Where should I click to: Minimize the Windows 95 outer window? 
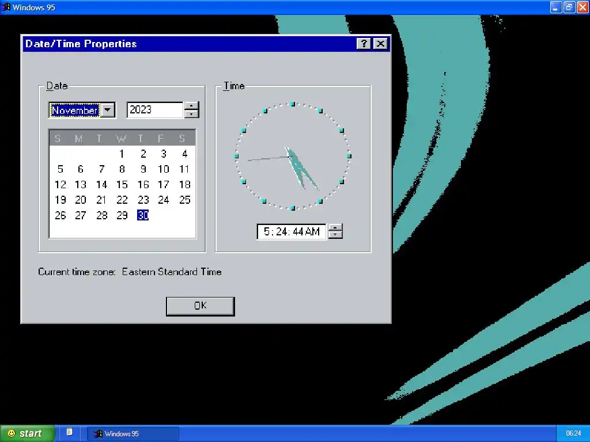click(x=556, y=7)
